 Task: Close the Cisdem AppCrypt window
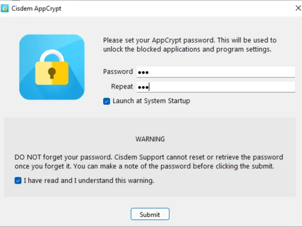click(x=297, y=8)
